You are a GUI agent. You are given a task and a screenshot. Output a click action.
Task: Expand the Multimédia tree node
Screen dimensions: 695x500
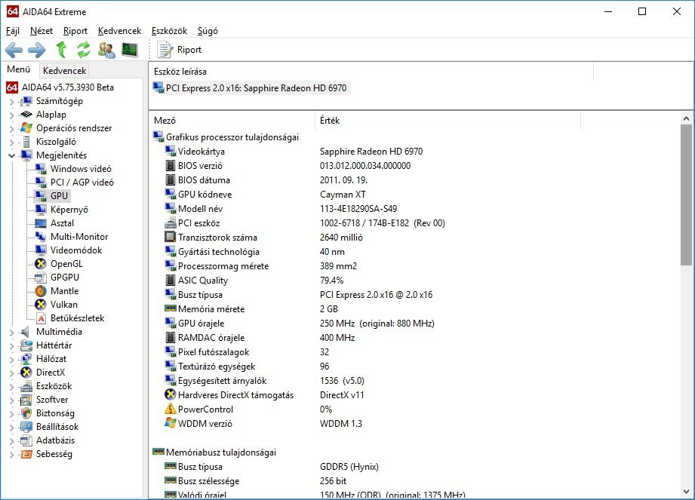pyautogui.click(x=11, y=332)
